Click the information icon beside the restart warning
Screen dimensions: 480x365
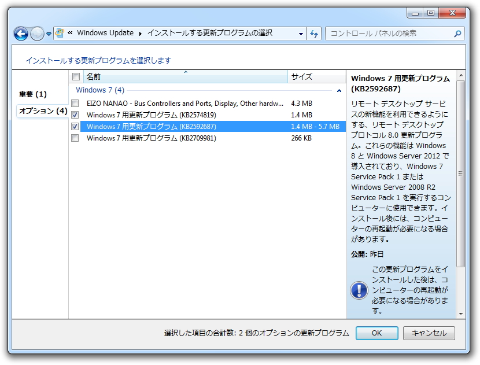[360, 291]
